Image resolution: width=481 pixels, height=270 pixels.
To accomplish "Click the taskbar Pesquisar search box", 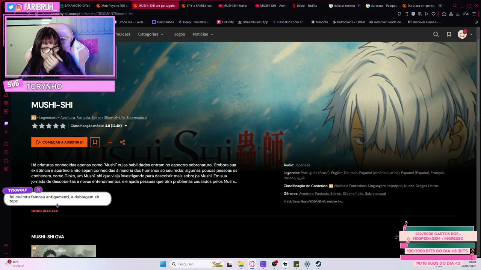I will click(x=197, y=264).
